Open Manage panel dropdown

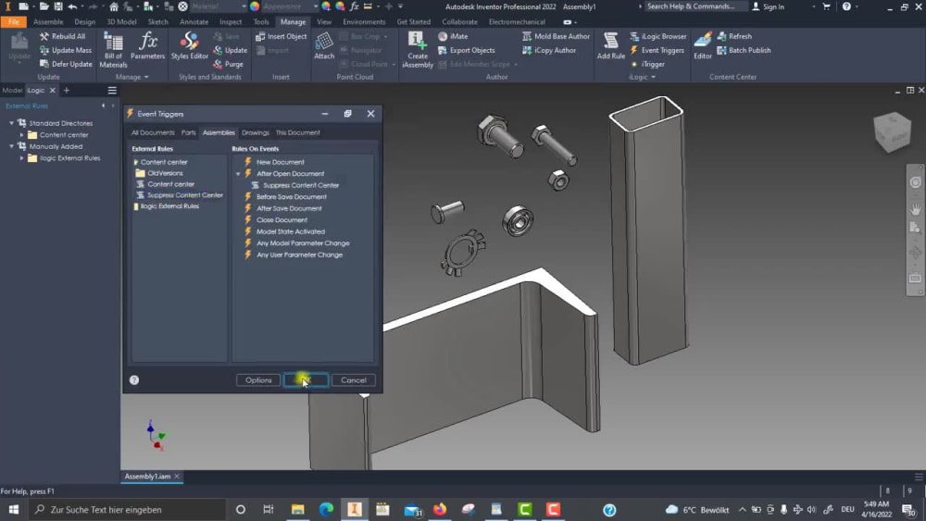[x=132, y=77]
